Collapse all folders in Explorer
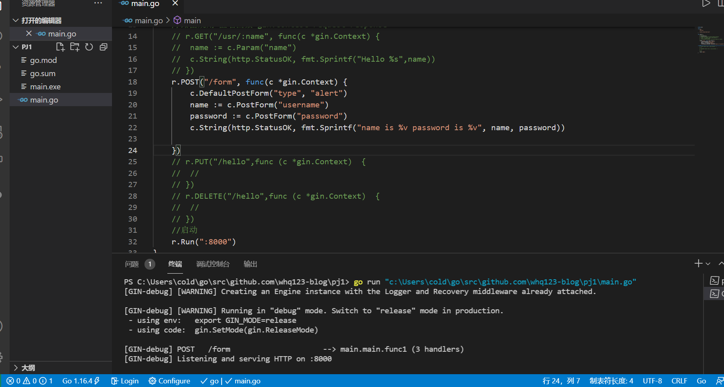The width and height of the screenshot is (724, 387). point(103,46)
